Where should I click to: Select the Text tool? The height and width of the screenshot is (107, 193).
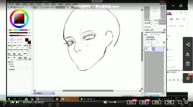click(x=21, y=40)
